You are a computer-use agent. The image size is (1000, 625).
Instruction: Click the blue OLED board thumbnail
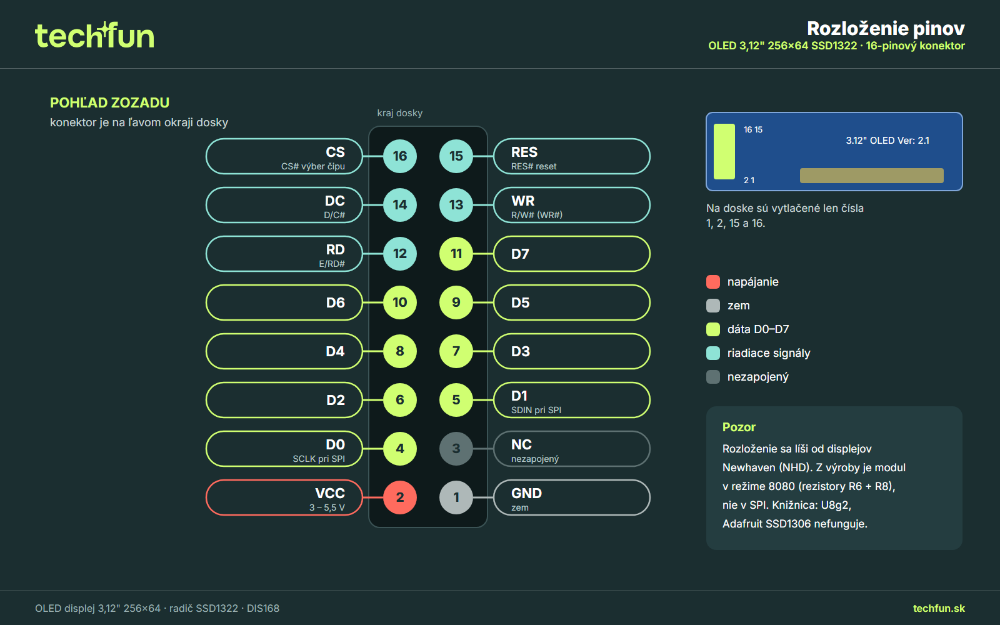coord(834,152)
